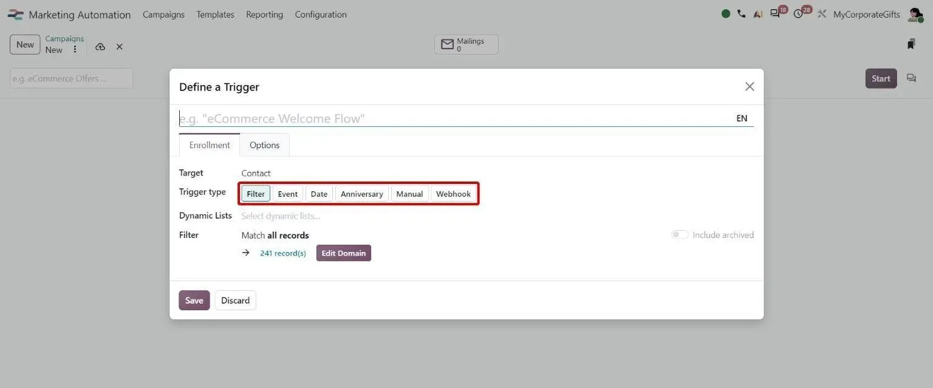Open the Templates menu
The height and width of the screenshot is (388, 933).
(215, 15)
